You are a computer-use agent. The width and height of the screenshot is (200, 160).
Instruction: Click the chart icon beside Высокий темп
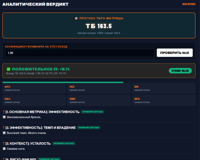[x=4, y=133]
